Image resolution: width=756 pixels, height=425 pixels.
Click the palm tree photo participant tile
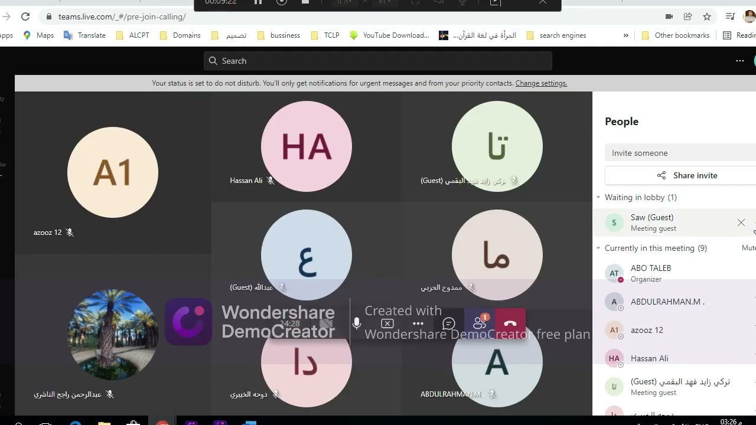pyautogui.click(x=113, y=335)
